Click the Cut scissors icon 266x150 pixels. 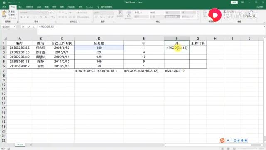pos(9,11)
